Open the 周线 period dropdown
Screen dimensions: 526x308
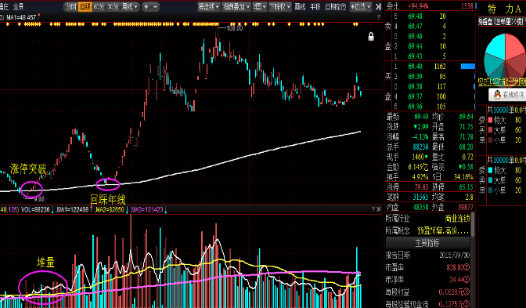click(x=130, y=6)
